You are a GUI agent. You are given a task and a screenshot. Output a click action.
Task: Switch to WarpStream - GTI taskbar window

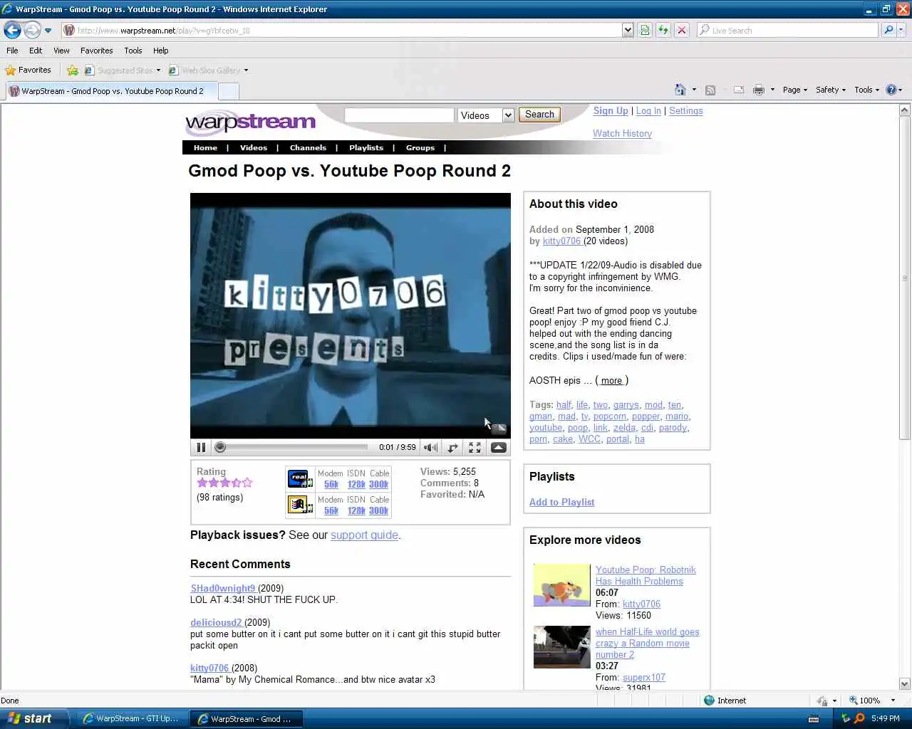click(130, 718)
